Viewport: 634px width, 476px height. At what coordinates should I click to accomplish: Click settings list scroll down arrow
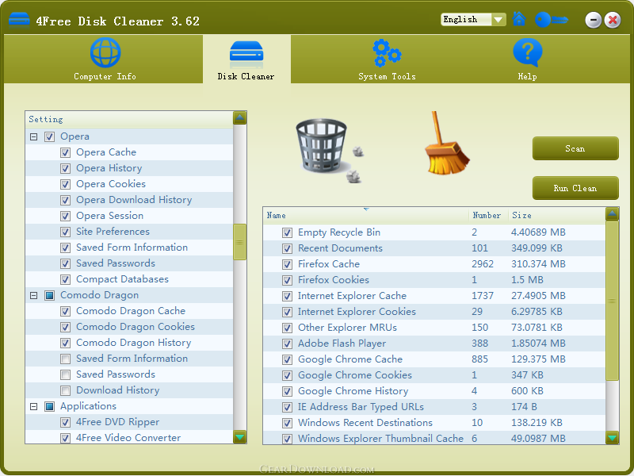coord(240,437)
